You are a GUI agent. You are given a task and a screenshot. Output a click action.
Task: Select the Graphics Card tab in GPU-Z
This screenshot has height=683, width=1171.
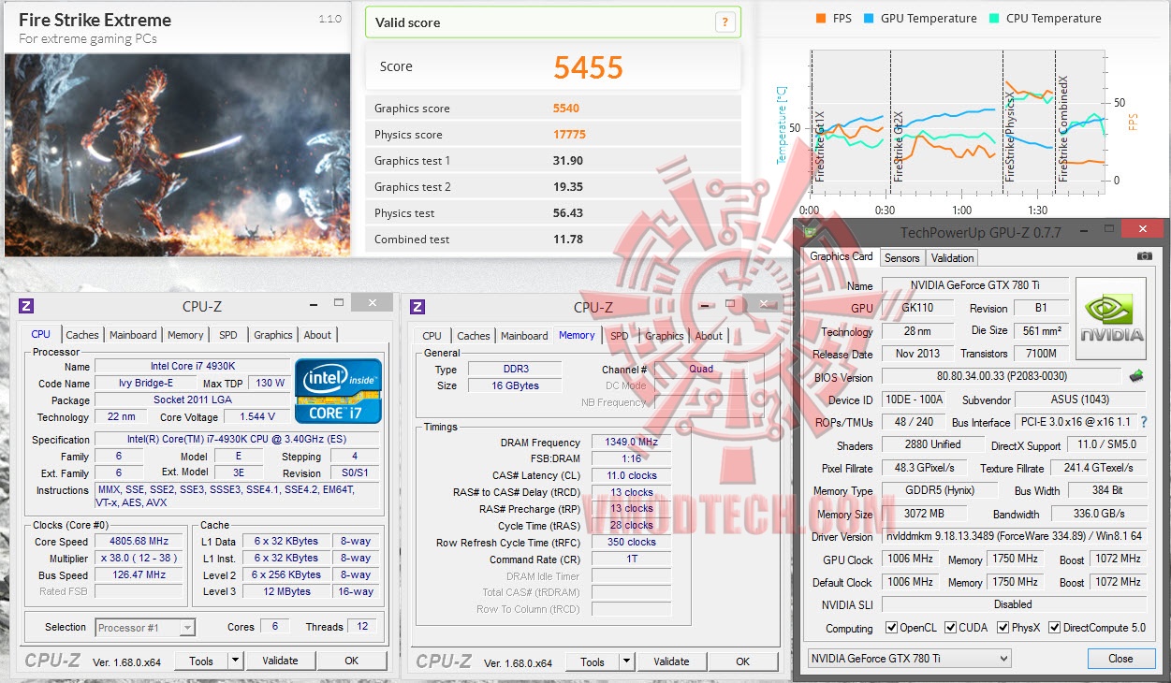coord(842,256)
